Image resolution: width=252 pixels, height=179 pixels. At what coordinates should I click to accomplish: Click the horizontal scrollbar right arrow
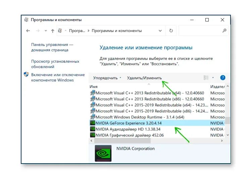(222, 141)
